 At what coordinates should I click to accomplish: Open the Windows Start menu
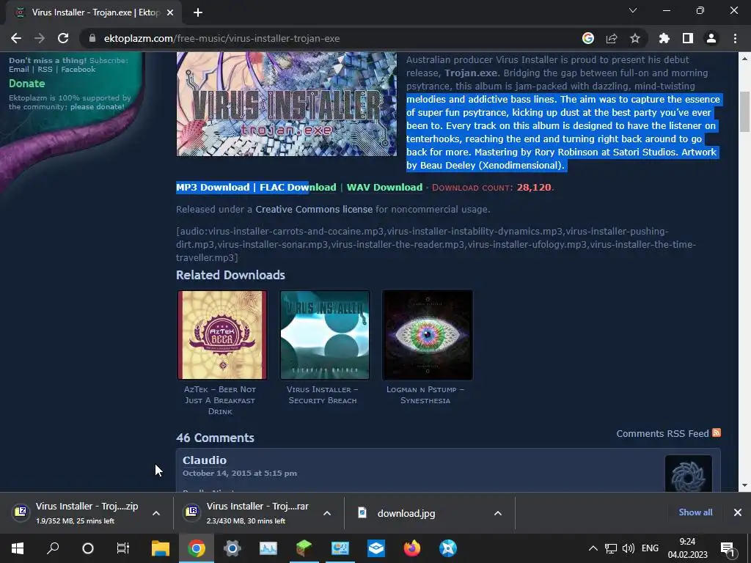(18, 548)
